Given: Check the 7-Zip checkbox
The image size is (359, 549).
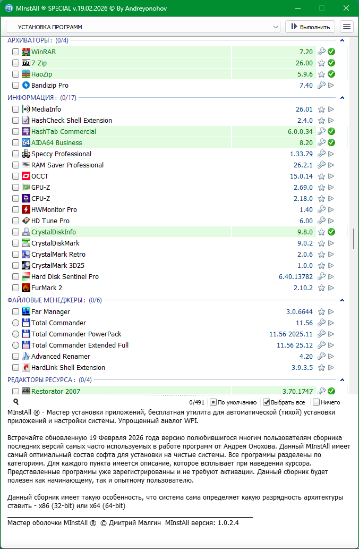Looking at the screenshot, I should 16,63.
